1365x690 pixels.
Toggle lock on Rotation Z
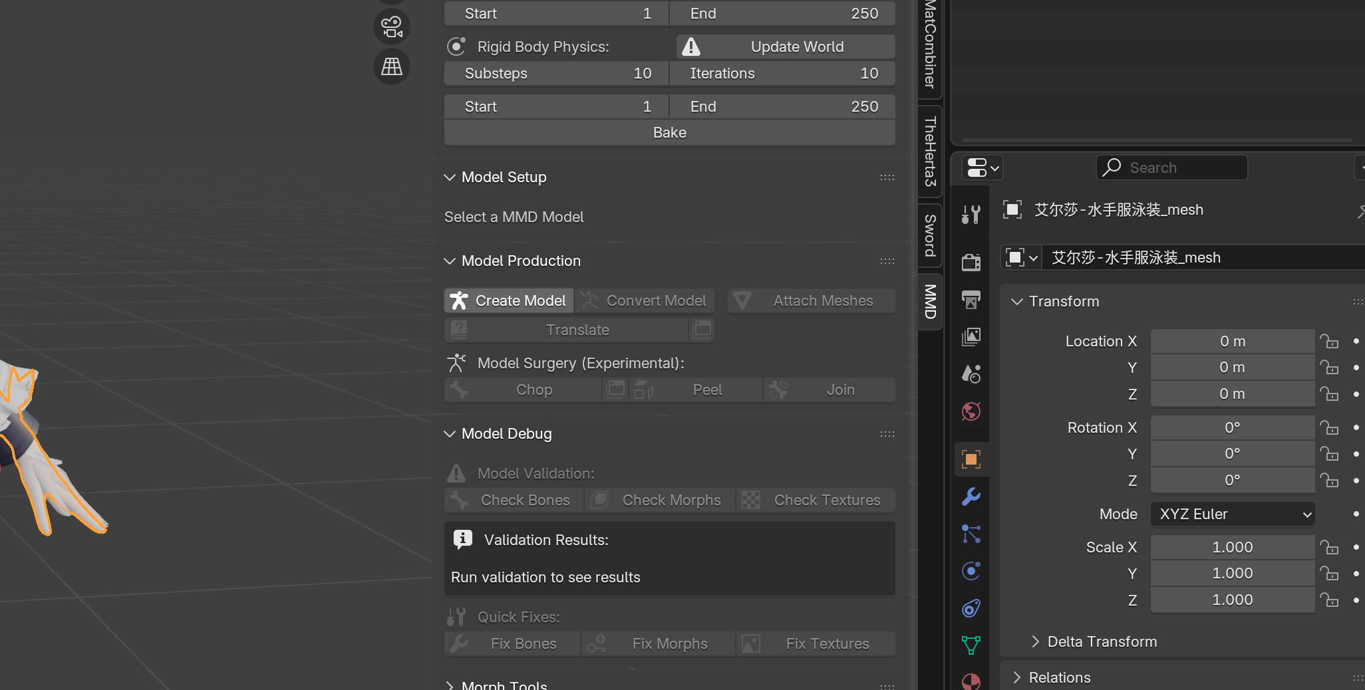[1329, 481]
